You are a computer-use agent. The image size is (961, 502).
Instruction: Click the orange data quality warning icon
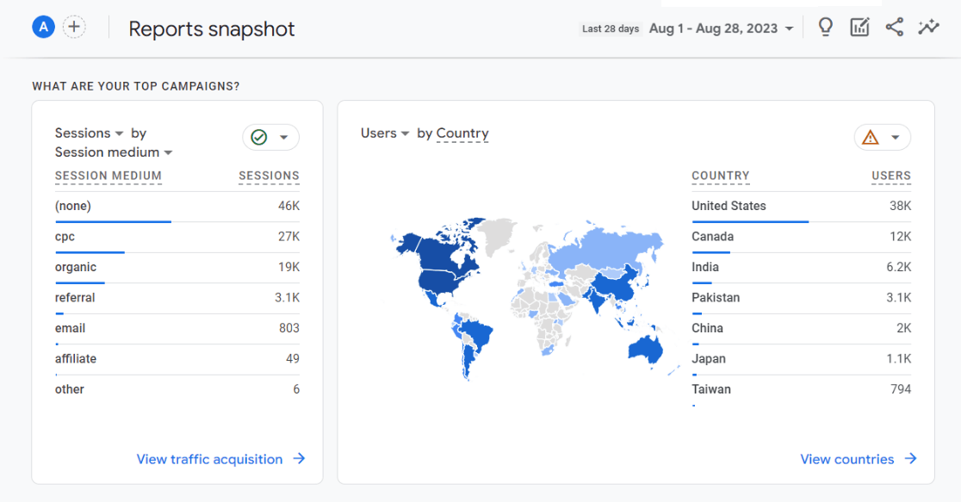click(x=872, y=137)
